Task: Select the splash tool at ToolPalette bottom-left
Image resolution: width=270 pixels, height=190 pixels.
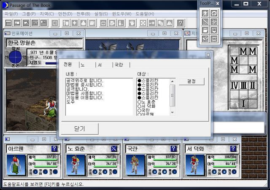Action: [x=205, y=39]
